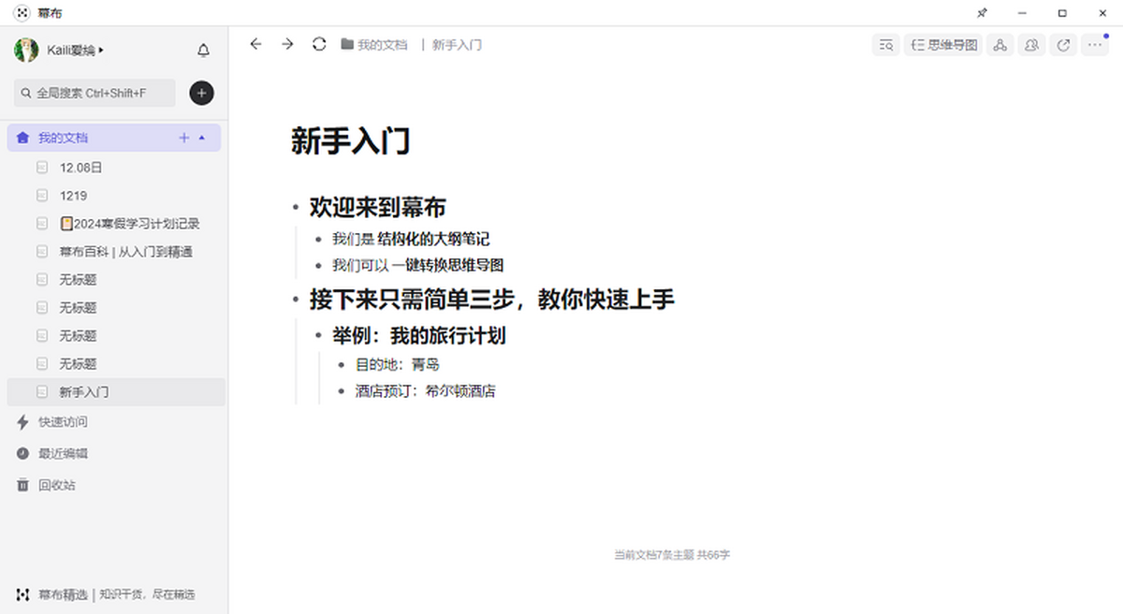Click the share export arrow icon

coord(1063,45)
